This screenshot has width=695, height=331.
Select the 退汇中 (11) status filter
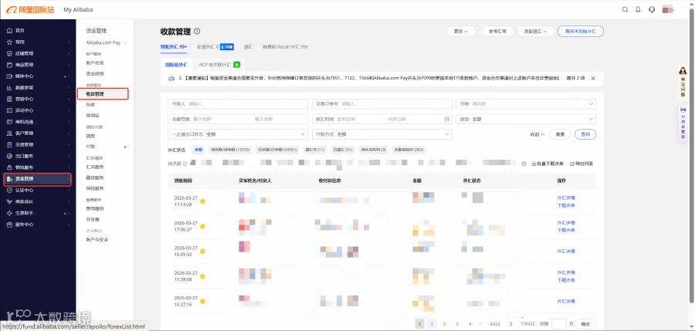click(315, 150)
